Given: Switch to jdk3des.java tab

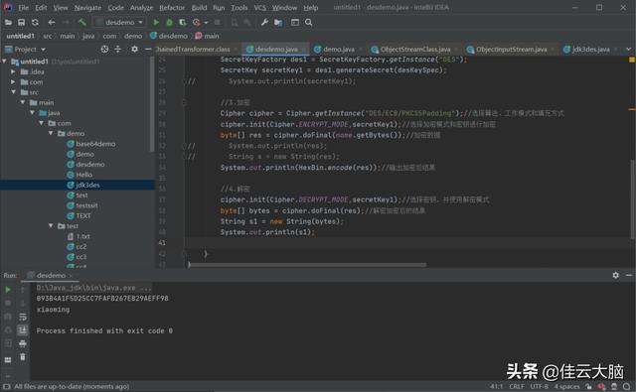Looking at the screenshot, I should pyautogui.click(x=590, y=49).
